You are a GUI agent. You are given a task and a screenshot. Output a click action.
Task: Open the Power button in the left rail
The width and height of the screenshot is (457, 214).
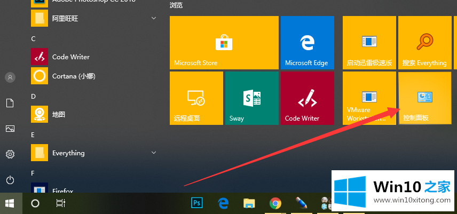pos(10,180)
